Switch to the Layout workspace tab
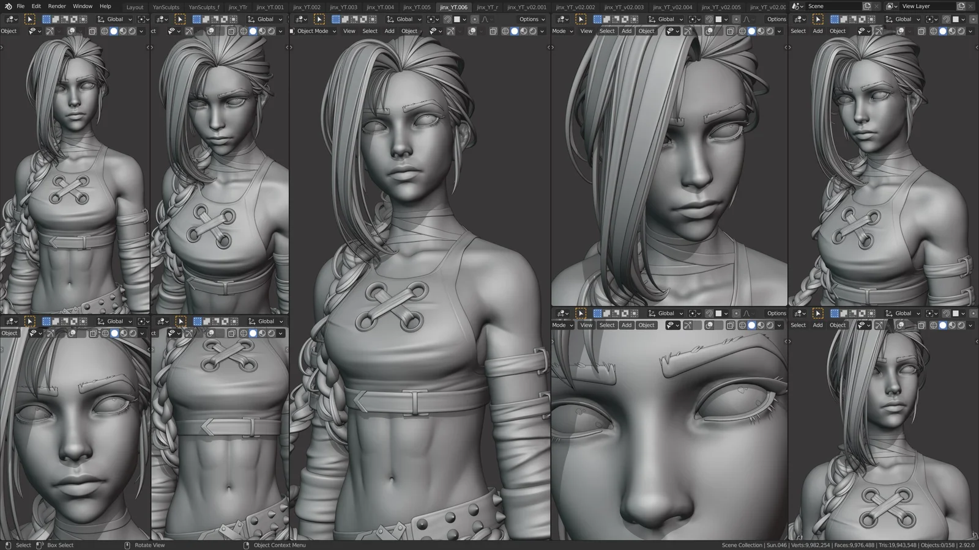This screenshot has width=979, height=550. pos(135,7)
